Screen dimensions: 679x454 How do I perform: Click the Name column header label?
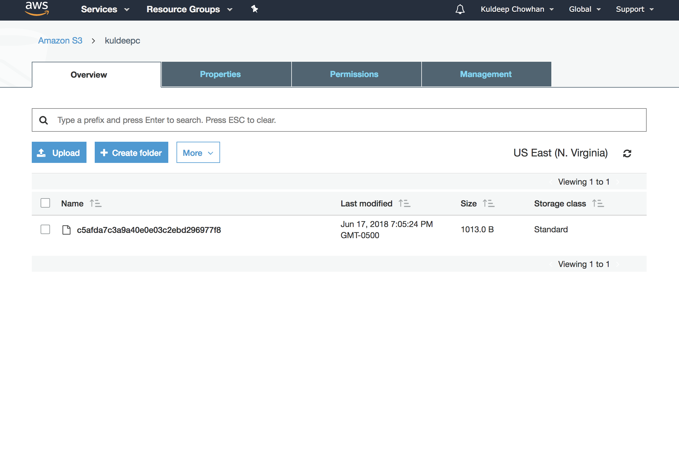tap(72, 203)
